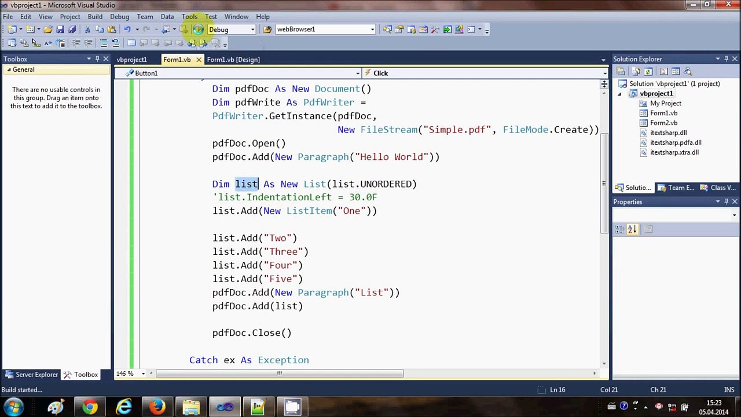Screen dimensions: 741x417
Task: Toggle auto-hide pin on Properties panel
Action: point(726,202)
